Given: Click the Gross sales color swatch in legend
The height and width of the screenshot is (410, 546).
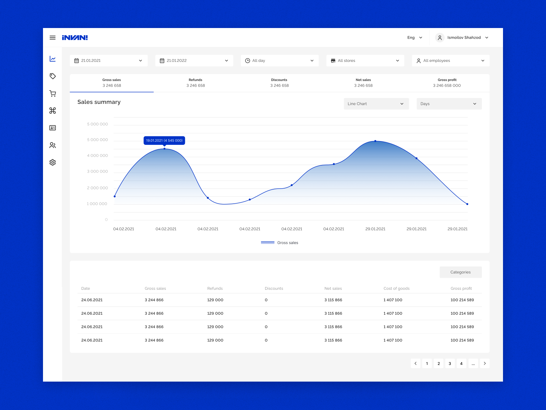Looking at the screenshot, I should (267, 242).
